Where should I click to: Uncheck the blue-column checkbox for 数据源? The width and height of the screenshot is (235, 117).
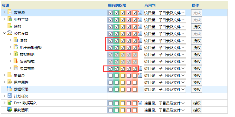click(110, 13)
